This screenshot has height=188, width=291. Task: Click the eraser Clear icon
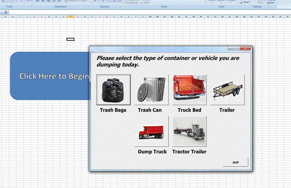(x=241, y=2)
